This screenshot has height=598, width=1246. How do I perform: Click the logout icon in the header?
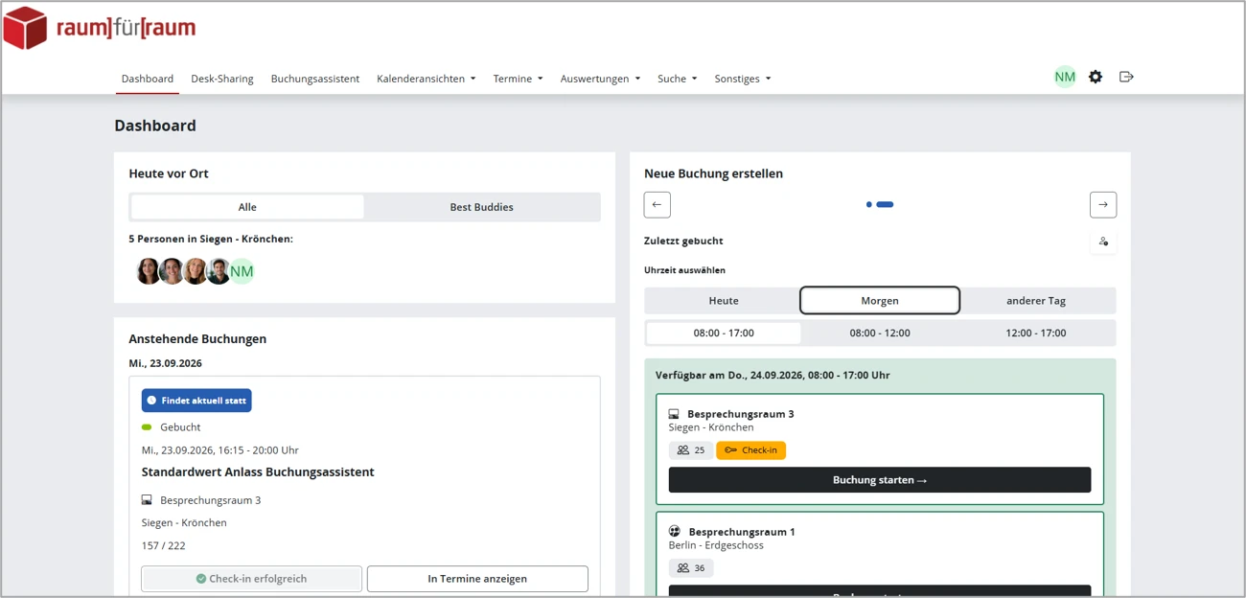(x=1126, y=77)
